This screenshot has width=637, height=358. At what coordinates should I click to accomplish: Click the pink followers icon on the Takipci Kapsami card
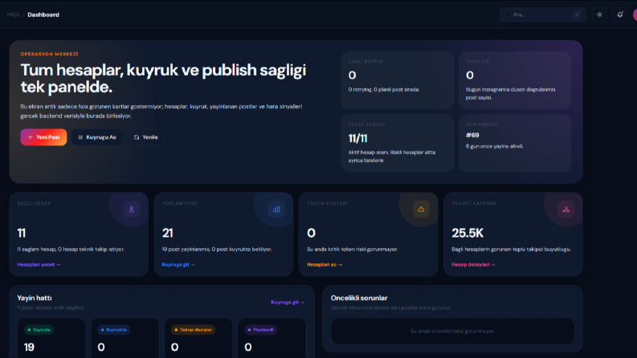pyautogui.click(x=566, y=210)
